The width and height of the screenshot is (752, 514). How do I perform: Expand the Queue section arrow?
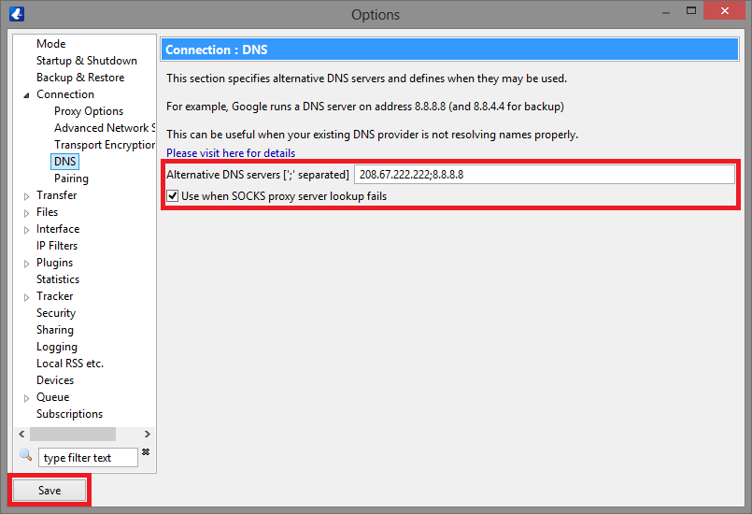(26, 397)
